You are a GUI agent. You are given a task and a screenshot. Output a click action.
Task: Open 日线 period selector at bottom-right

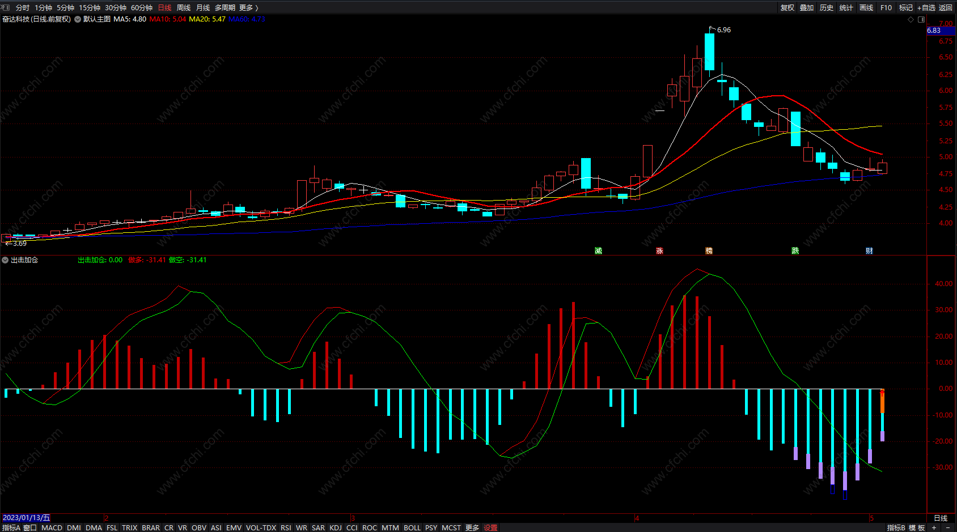tap(941, 518)
